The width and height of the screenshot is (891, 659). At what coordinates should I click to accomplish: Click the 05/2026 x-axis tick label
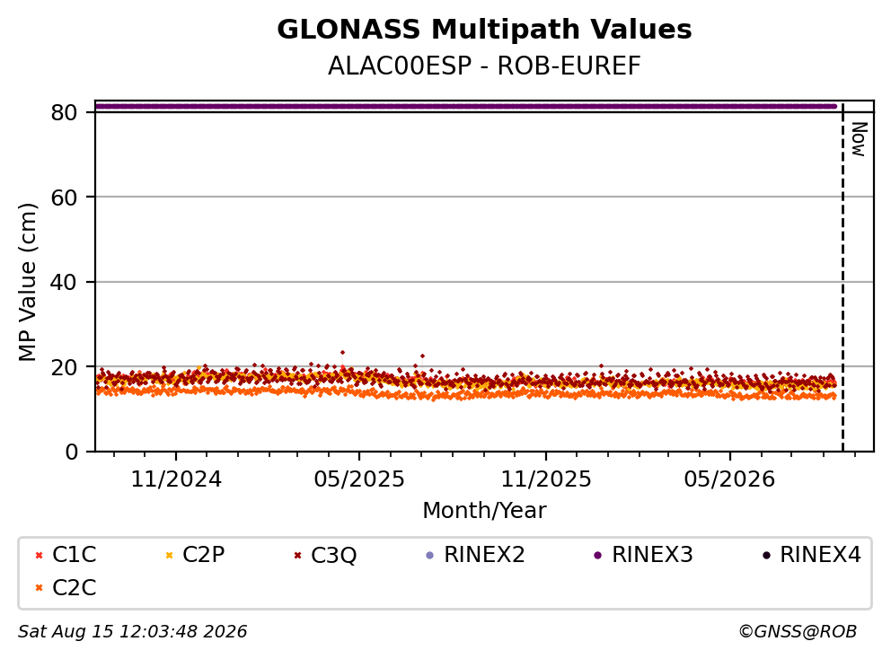coord(729,479)
